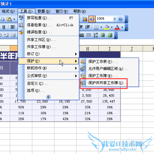Open the 数据(D) menu

coord(44,11)
